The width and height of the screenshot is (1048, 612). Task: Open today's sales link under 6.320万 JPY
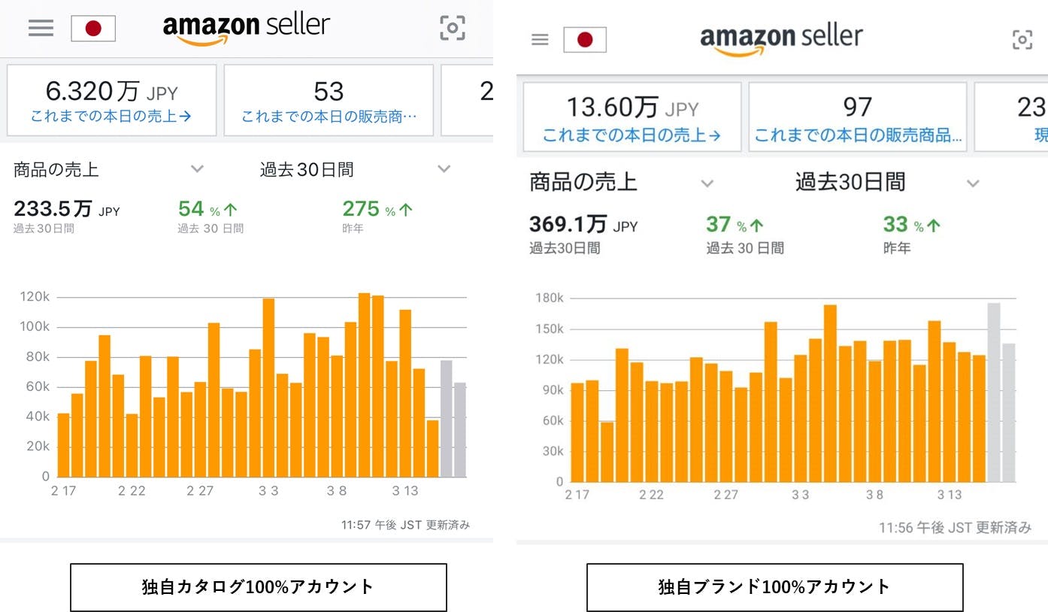111,117
